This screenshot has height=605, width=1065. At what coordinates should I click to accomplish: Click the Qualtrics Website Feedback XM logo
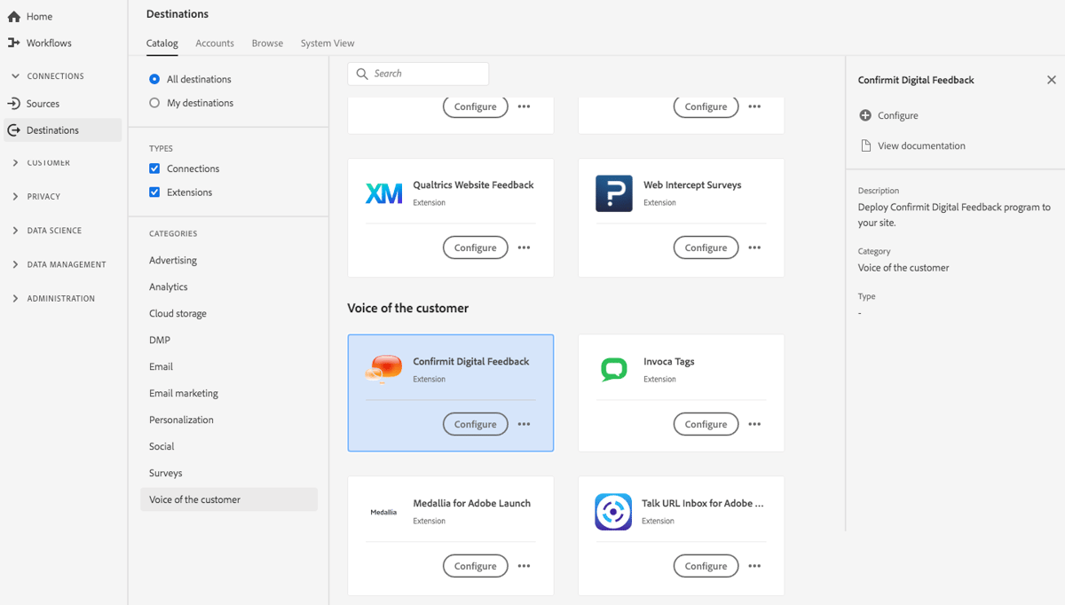[x=383, y=192]
